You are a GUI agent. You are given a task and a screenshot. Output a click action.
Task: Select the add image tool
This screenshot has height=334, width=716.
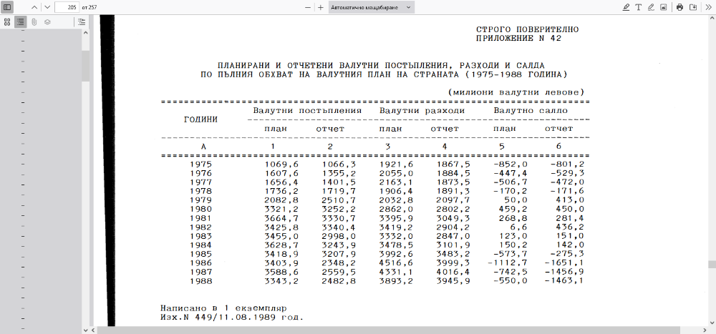(664, 7)
